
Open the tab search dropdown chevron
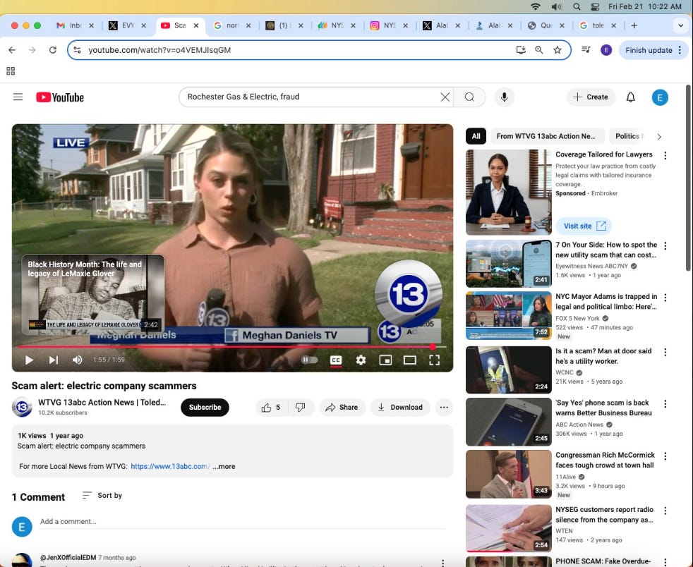(x=680, y=25)
